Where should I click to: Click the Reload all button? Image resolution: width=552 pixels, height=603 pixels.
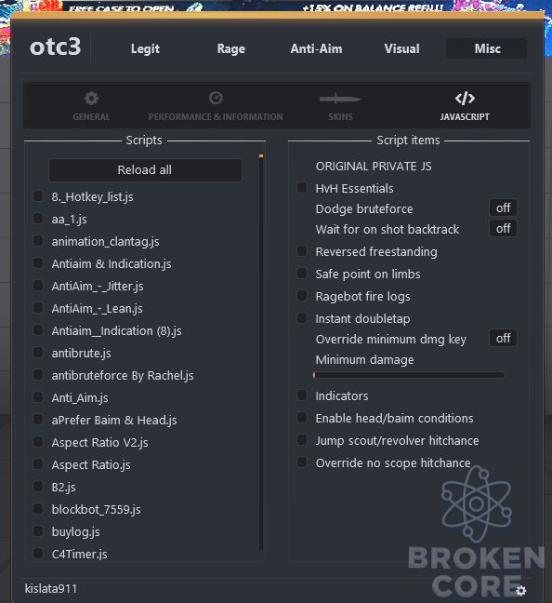145,170
